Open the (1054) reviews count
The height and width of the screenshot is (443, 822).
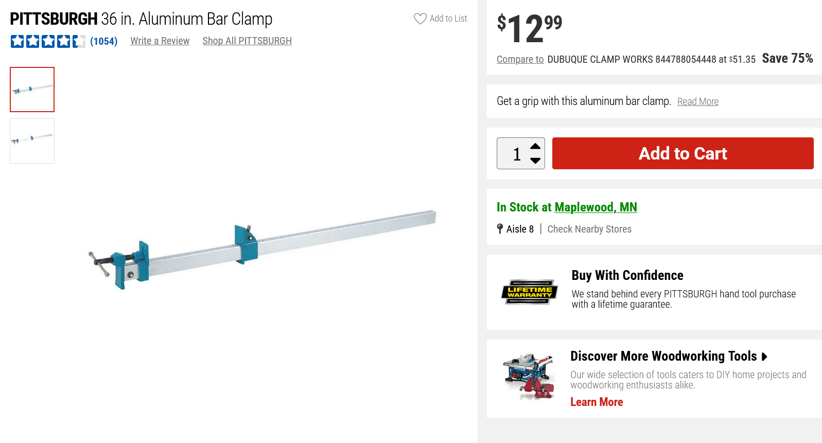[103, 41]
